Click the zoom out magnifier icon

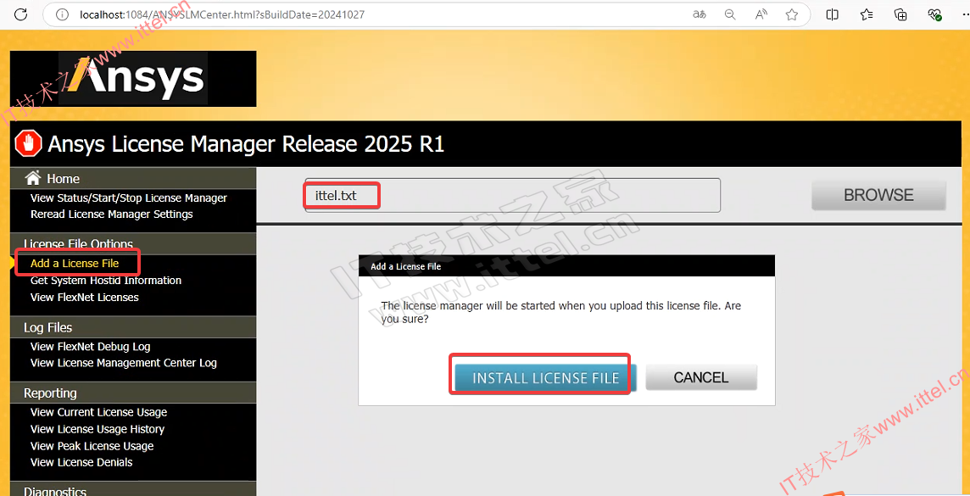tap(730, 14)
